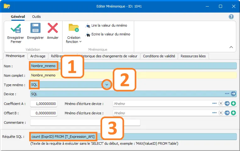Image resolution: width=240 pixels, height=151 pixels.
Task: Open the Conditions de validité tab
Action: (x=159, y=56)
